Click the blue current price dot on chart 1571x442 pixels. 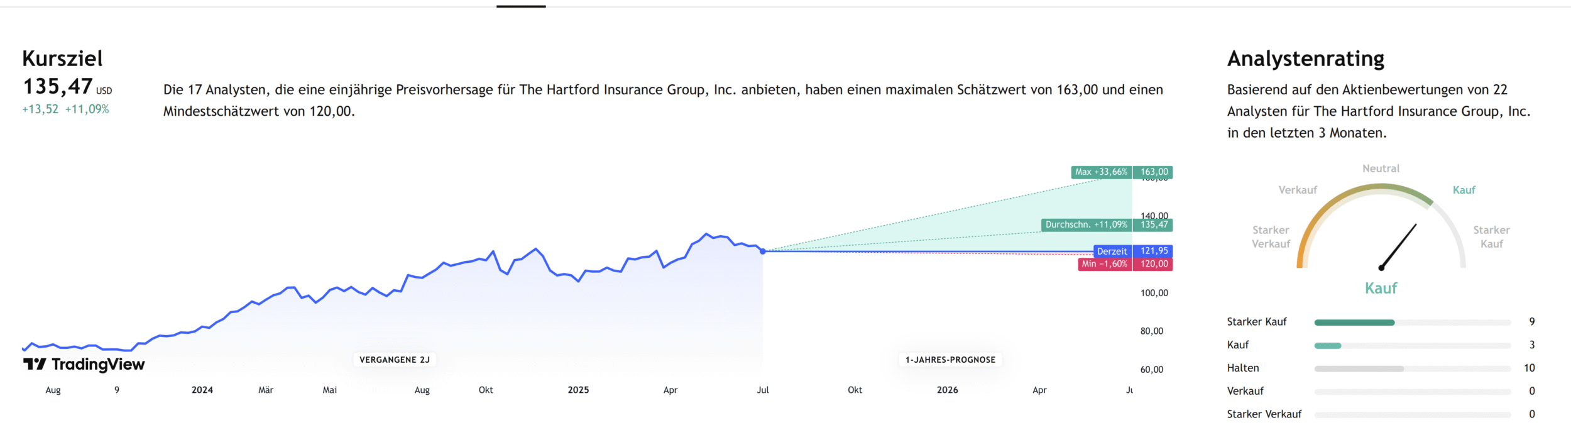tap(763, 251)
